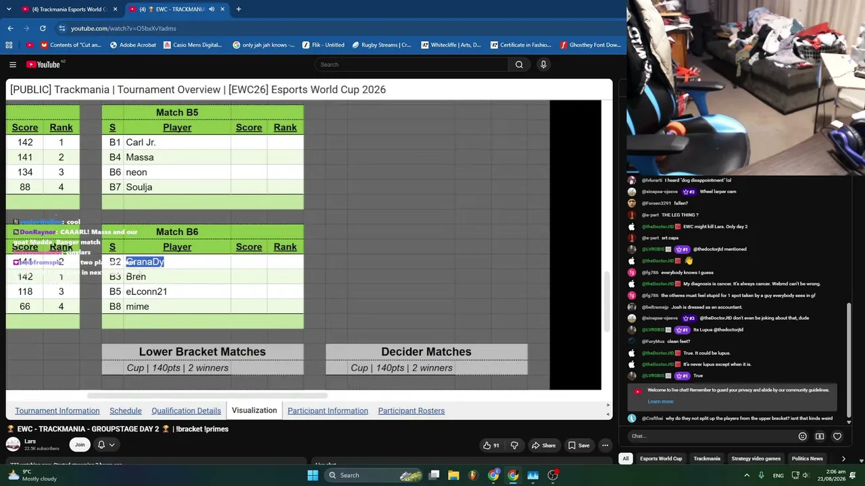Open the Adobe Acrobat bookmark
The width and height of the screenshot is (865, 486).
133,45
